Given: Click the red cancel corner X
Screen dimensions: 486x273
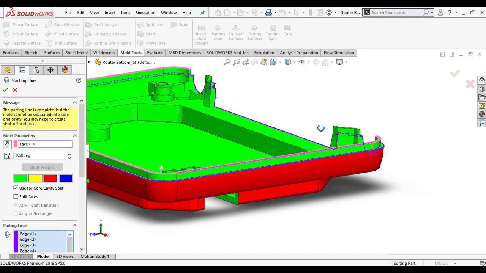Looking at the screenshot, I should tap(470, 84).
